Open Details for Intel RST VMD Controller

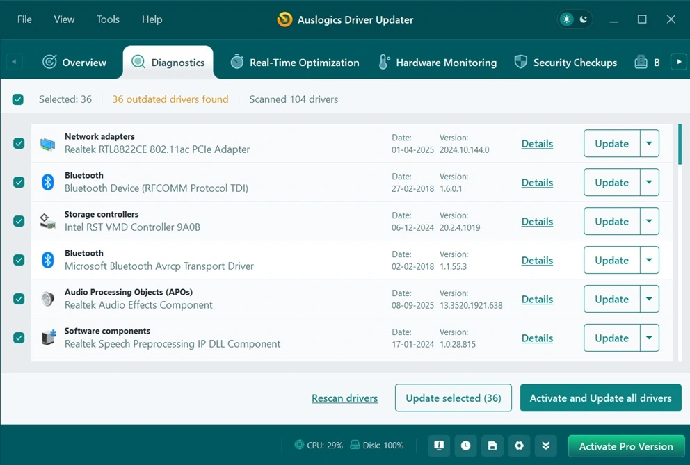point(537,221)
